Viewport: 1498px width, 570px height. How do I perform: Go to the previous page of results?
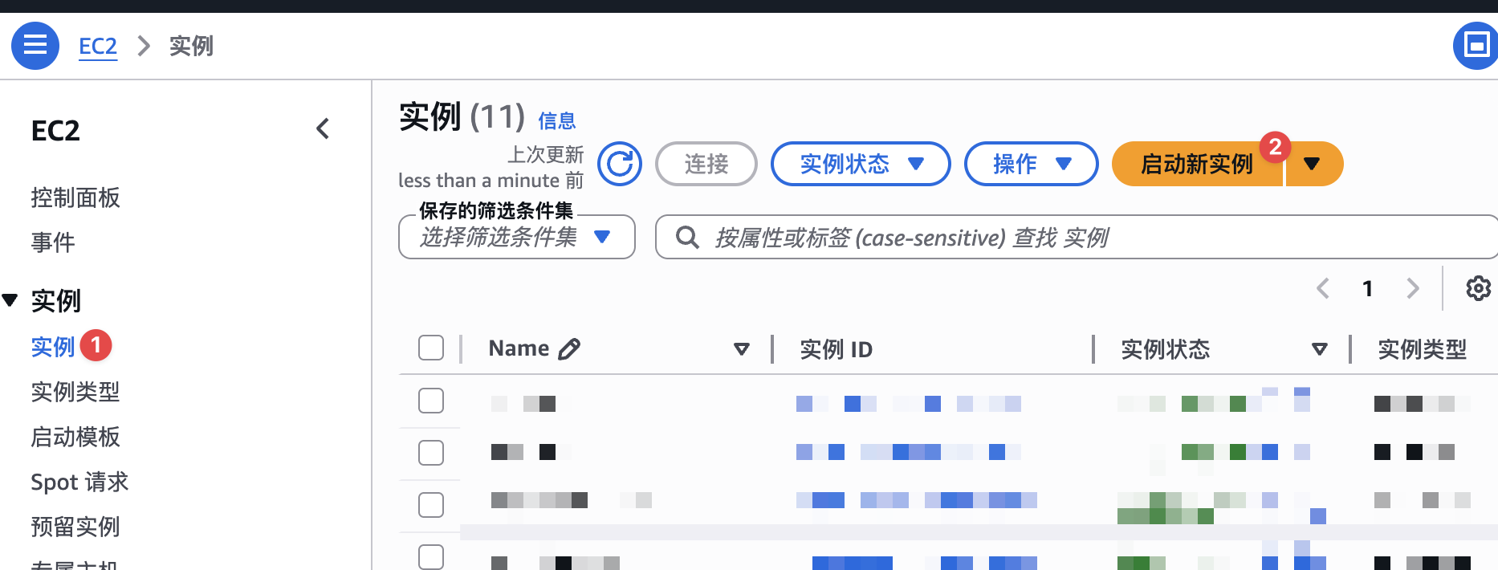coord(1323,288)
